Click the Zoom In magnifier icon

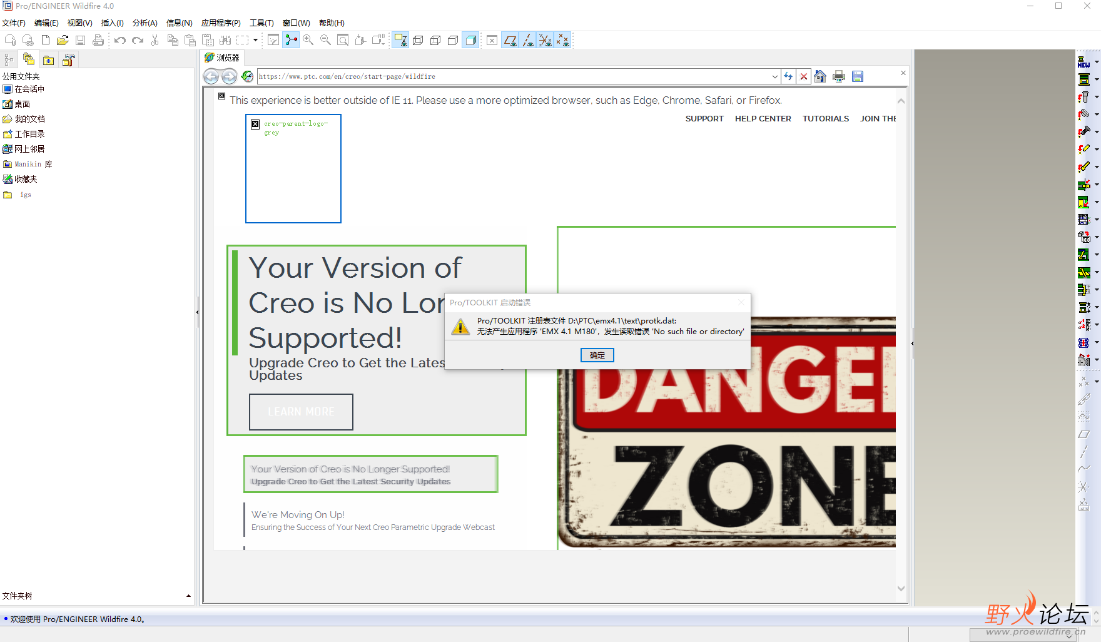[308, 40]
